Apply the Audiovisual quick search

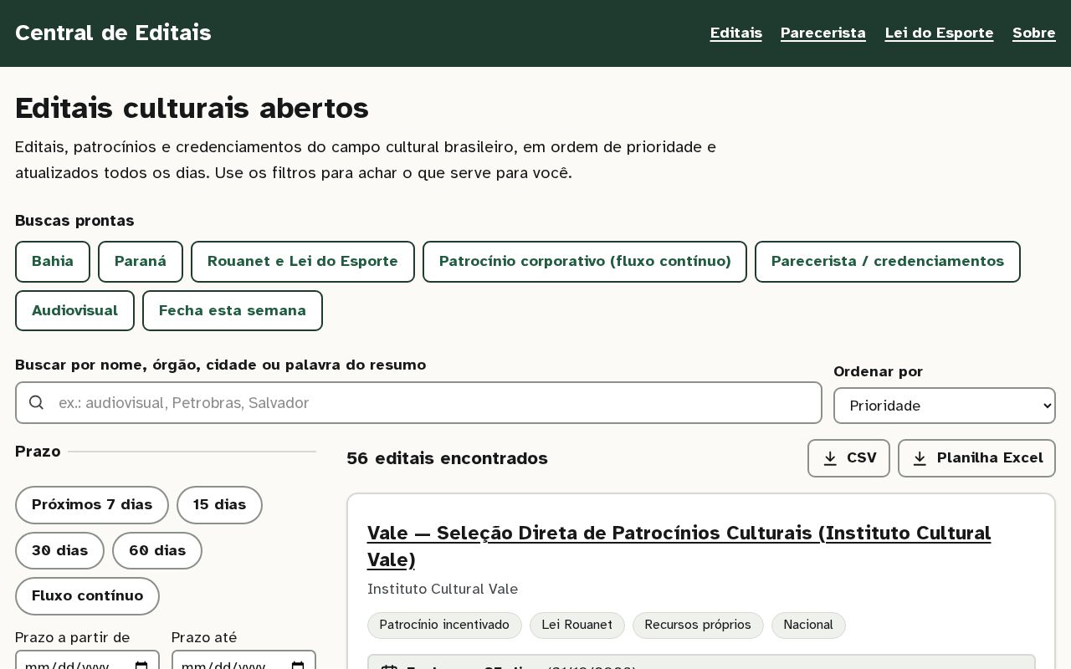coord(74,311)
